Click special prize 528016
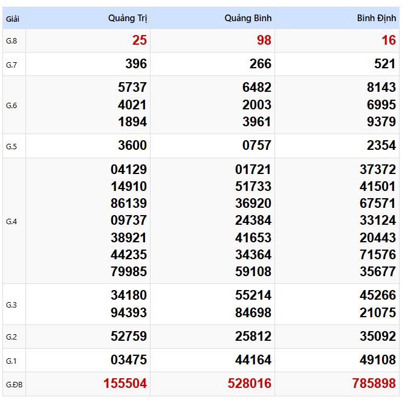Image resolution: width=402 pixels, height=400 pixels. 250,383
